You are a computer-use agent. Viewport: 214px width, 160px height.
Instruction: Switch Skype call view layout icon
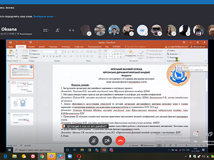[46, 30]
